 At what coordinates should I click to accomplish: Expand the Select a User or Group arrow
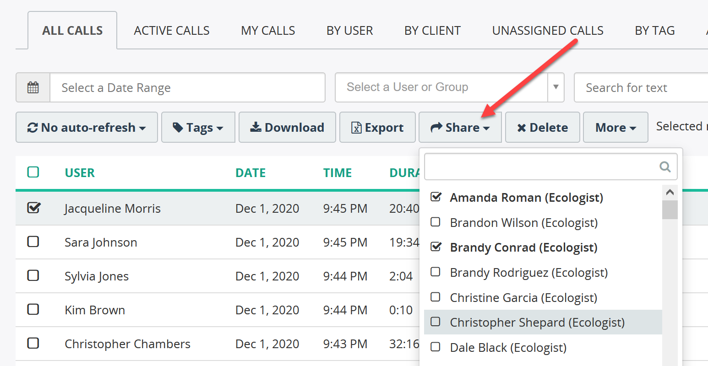[x=556, y=87]
